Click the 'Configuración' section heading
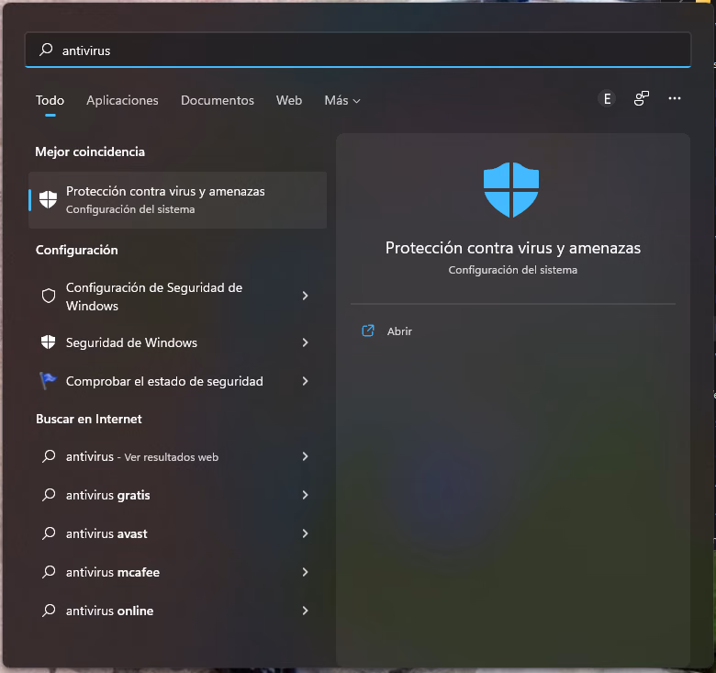716x673 pixels. [77, 251]
